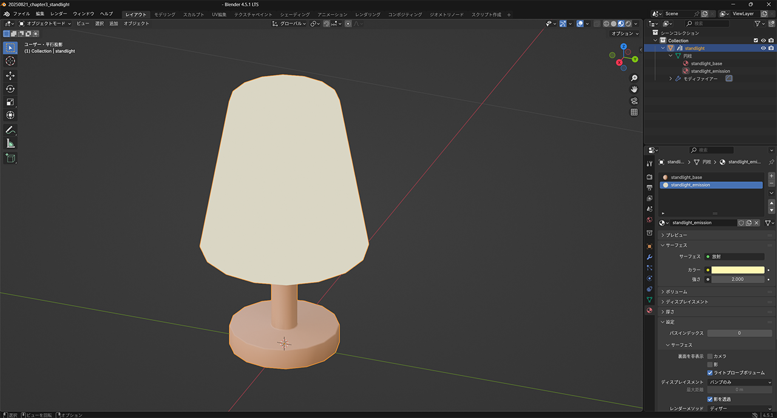The image size is (777, 418).
Task: Open the ディスプレイスメント バンプのみ dropdown
Action: [740, 382]
